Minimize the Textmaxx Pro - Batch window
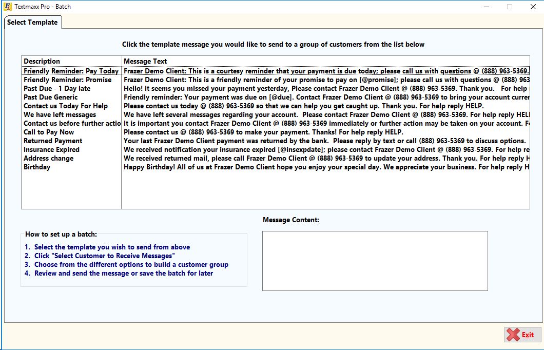 tap(487, 7)
